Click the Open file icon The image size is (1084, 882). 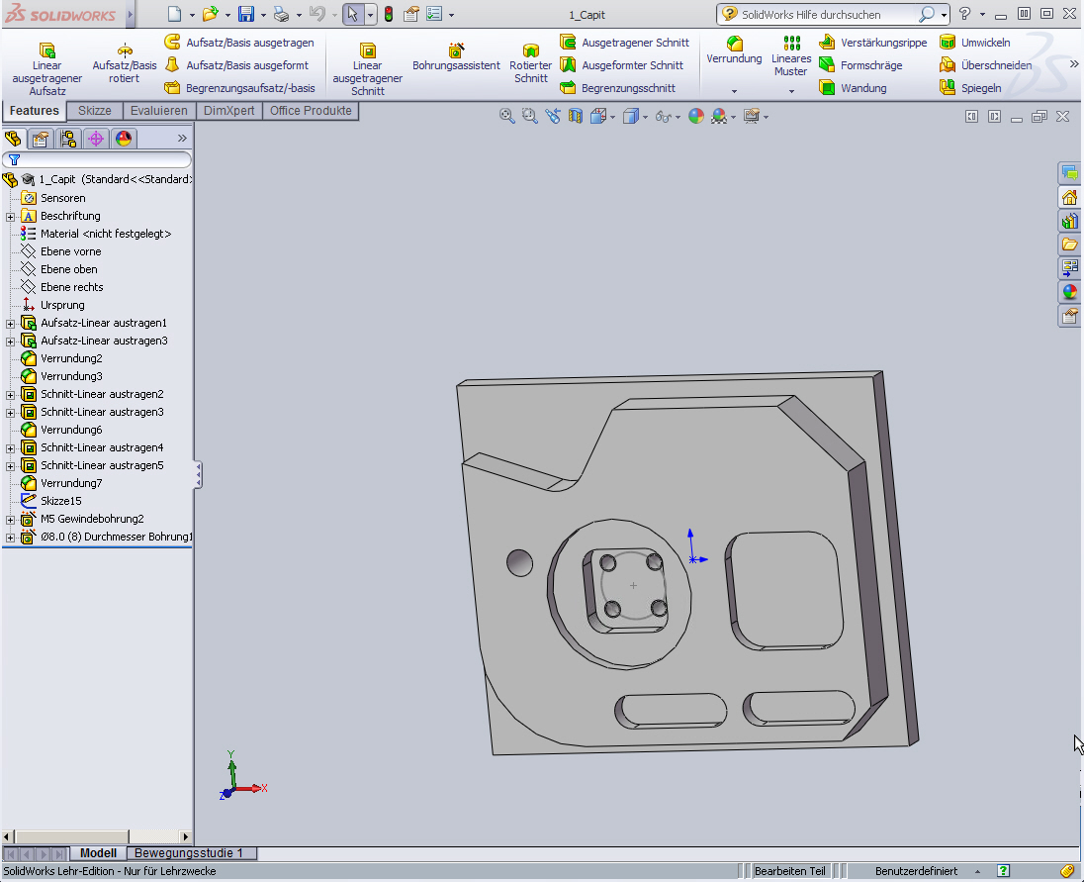point(210,14)
